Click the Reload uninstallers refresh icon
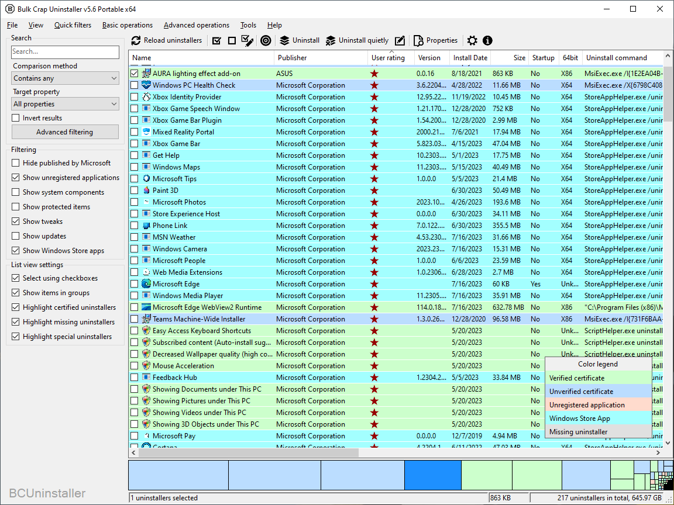 click(x=136, y=40)
